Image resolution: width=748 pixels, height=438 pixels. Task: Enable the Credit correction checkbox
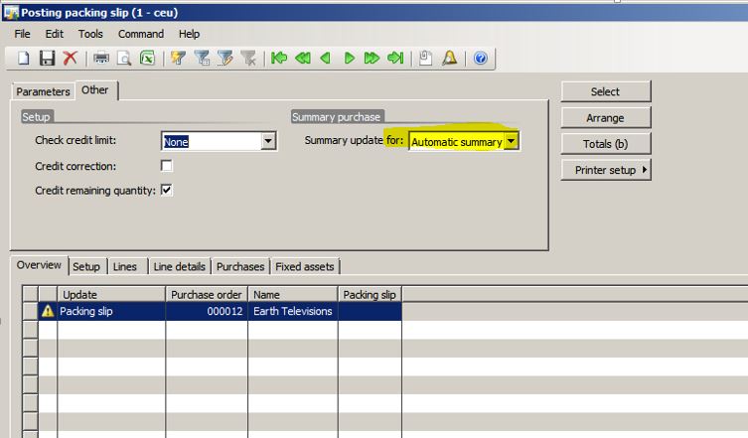[x=167, y=166]
